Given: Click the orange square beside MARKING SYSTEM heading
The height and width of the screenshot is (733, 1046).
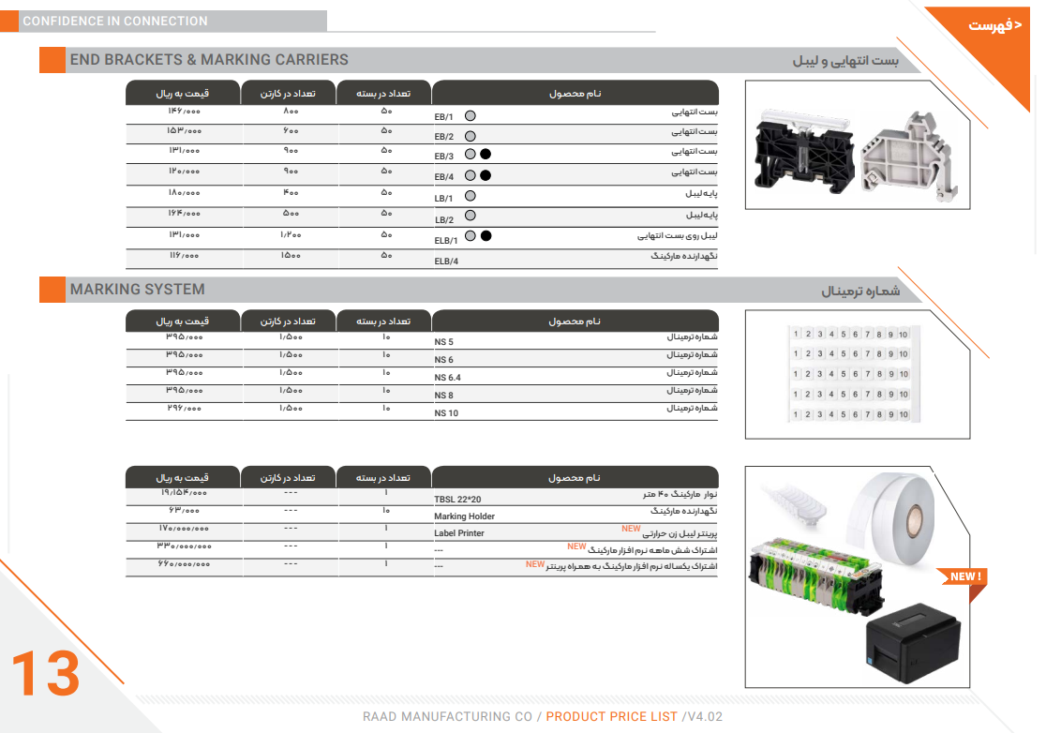Looking at the screenshot, I should pyautogui.click(x=52, y=290).
